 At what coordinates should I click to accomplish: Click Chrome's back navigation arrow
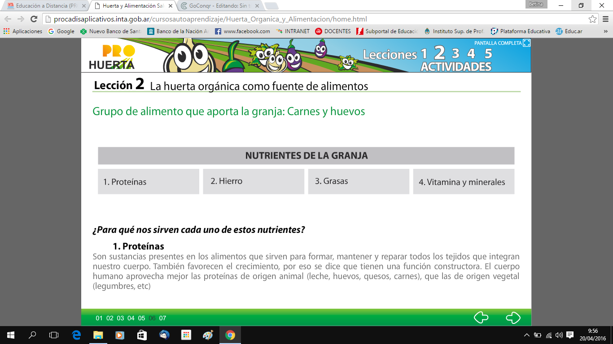[8, 19]
